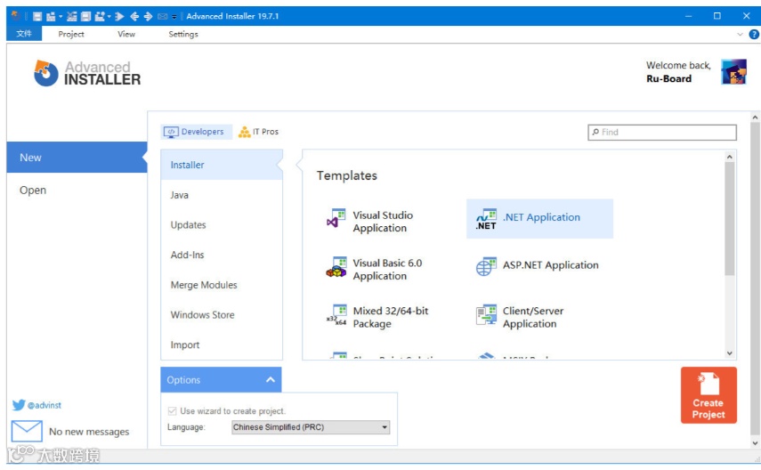Click the No new messages envelope icon
The image size is (761, 470).
tap(27, 431)
